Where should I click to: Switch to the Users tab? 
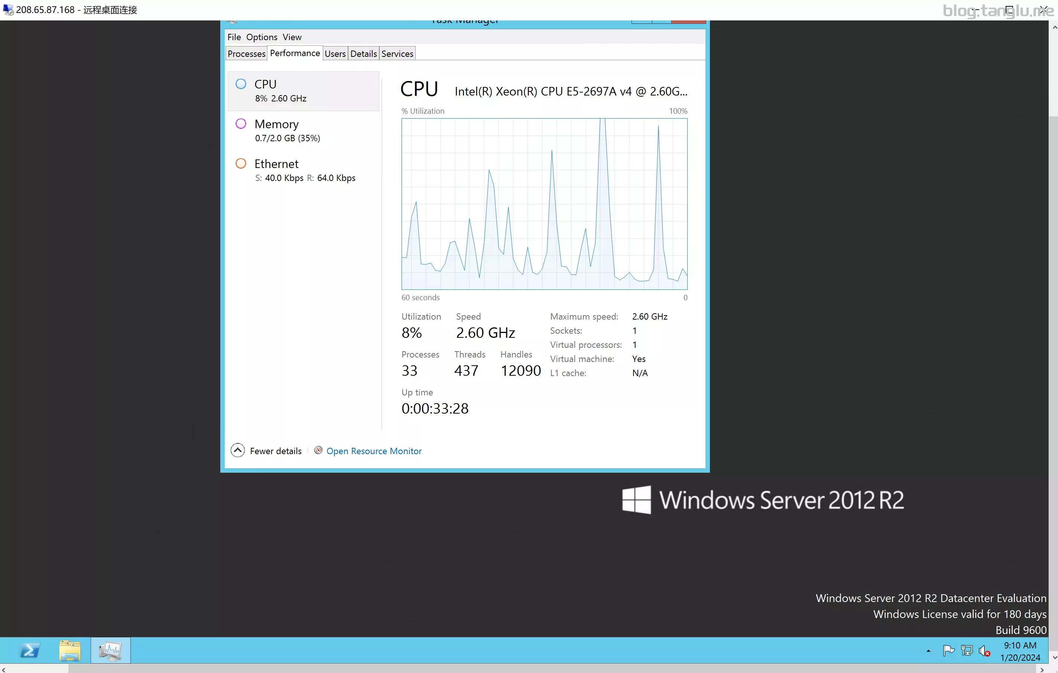tap(335, 54)
